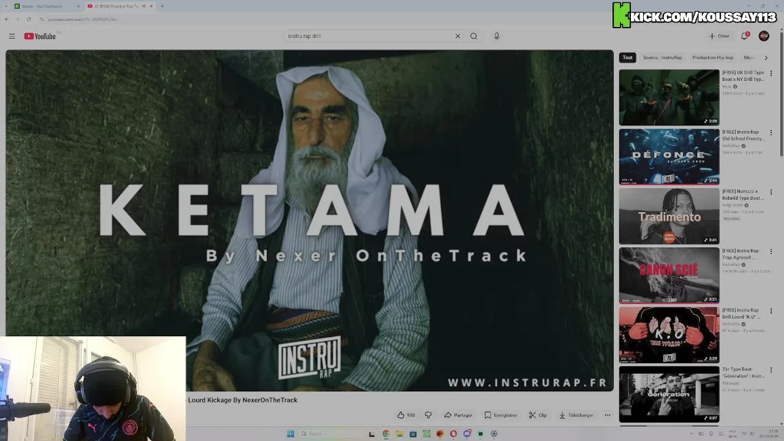The width and height of the screenshot is (784, 441).
Task: View site information icon in address bar
Action: [x=42, y=19]
